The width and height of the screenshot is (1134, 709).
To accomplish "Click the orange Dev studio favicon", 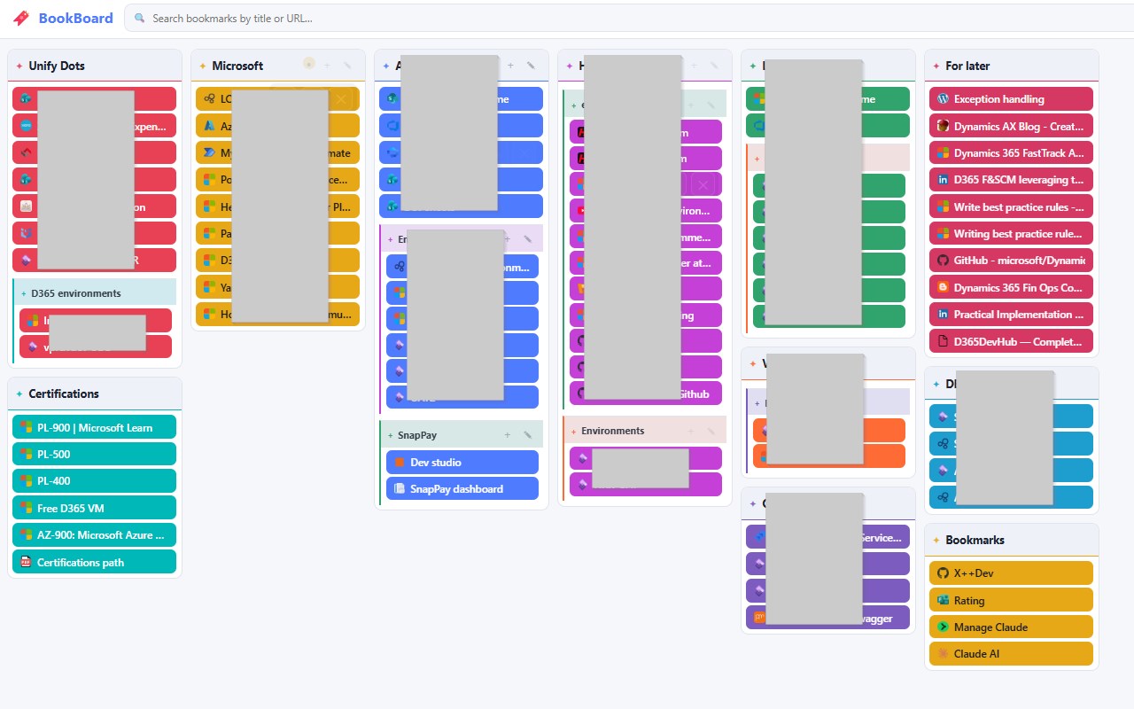I will coord(400,463).
